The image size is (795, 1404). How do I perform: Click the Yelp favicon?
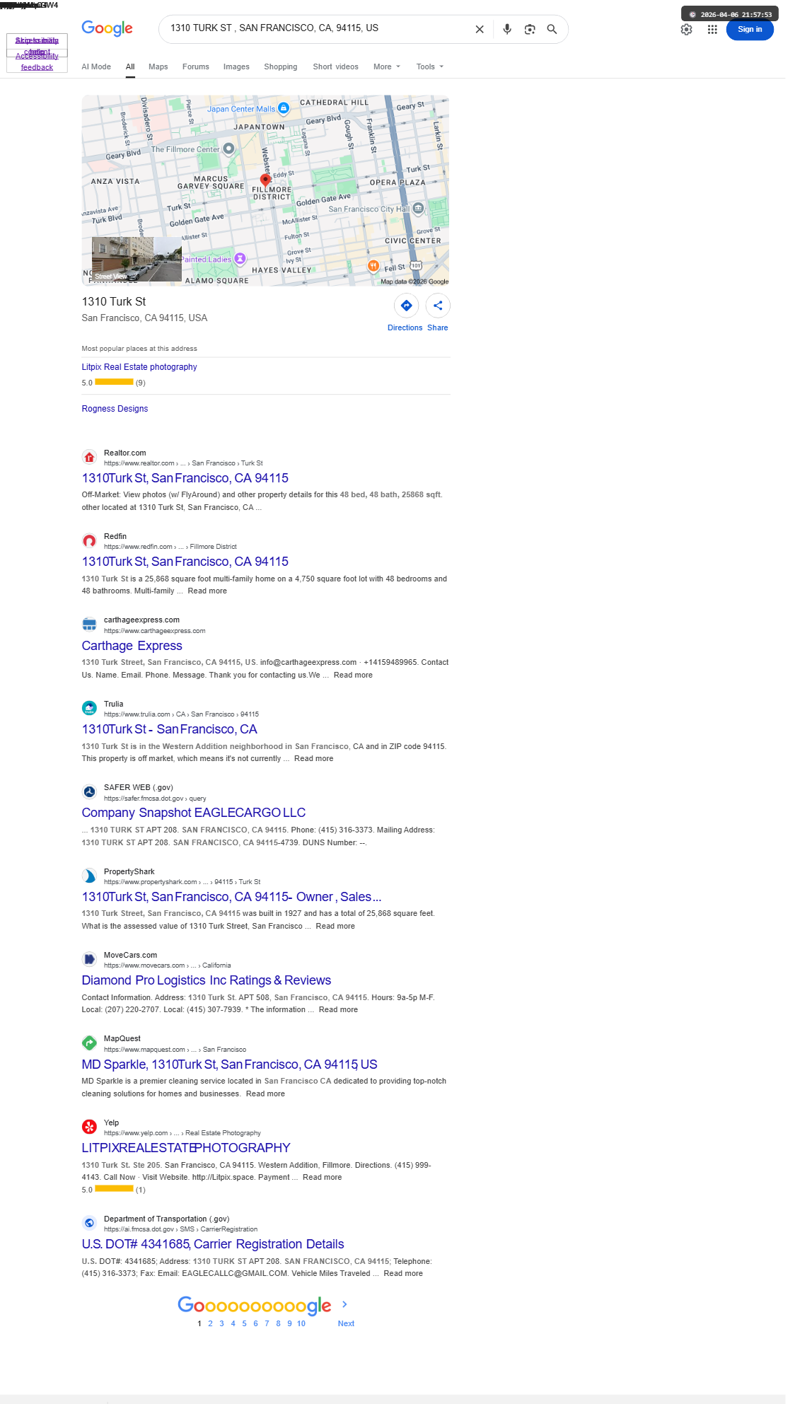click(x=89, y=1127)
